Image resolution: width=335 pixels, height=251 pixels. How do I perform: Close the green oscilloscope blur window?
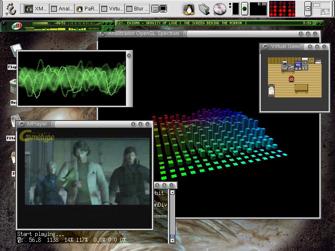(x=129, y=55)
